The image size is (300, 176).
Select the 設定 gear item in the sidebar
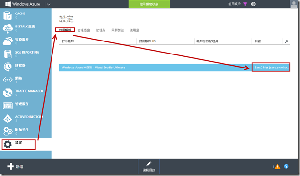26,144
